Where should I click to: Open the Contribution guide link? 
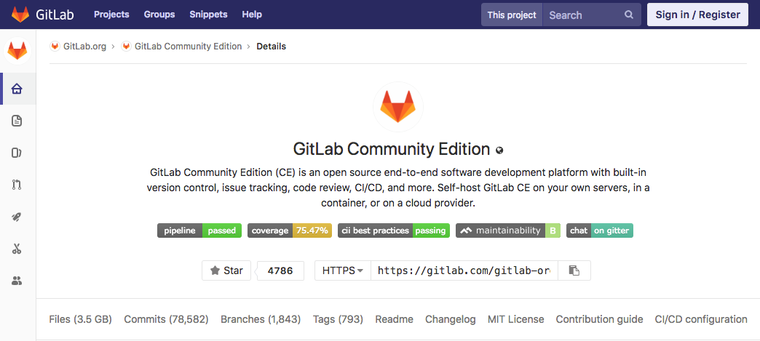pos(600,319)
